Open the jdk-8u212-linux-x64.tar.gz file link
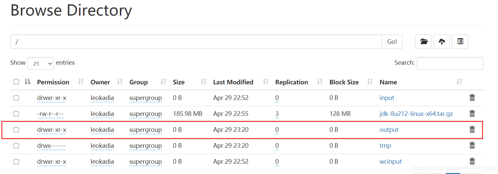 coord(416,114)
